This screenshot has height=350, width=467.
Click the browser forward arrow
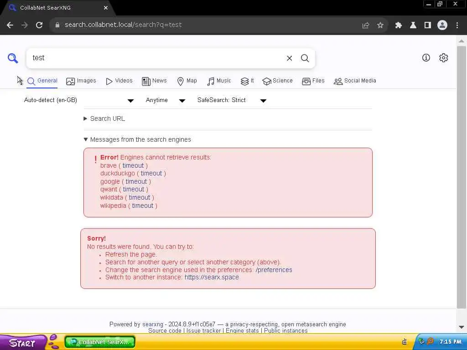pos(25,25)
